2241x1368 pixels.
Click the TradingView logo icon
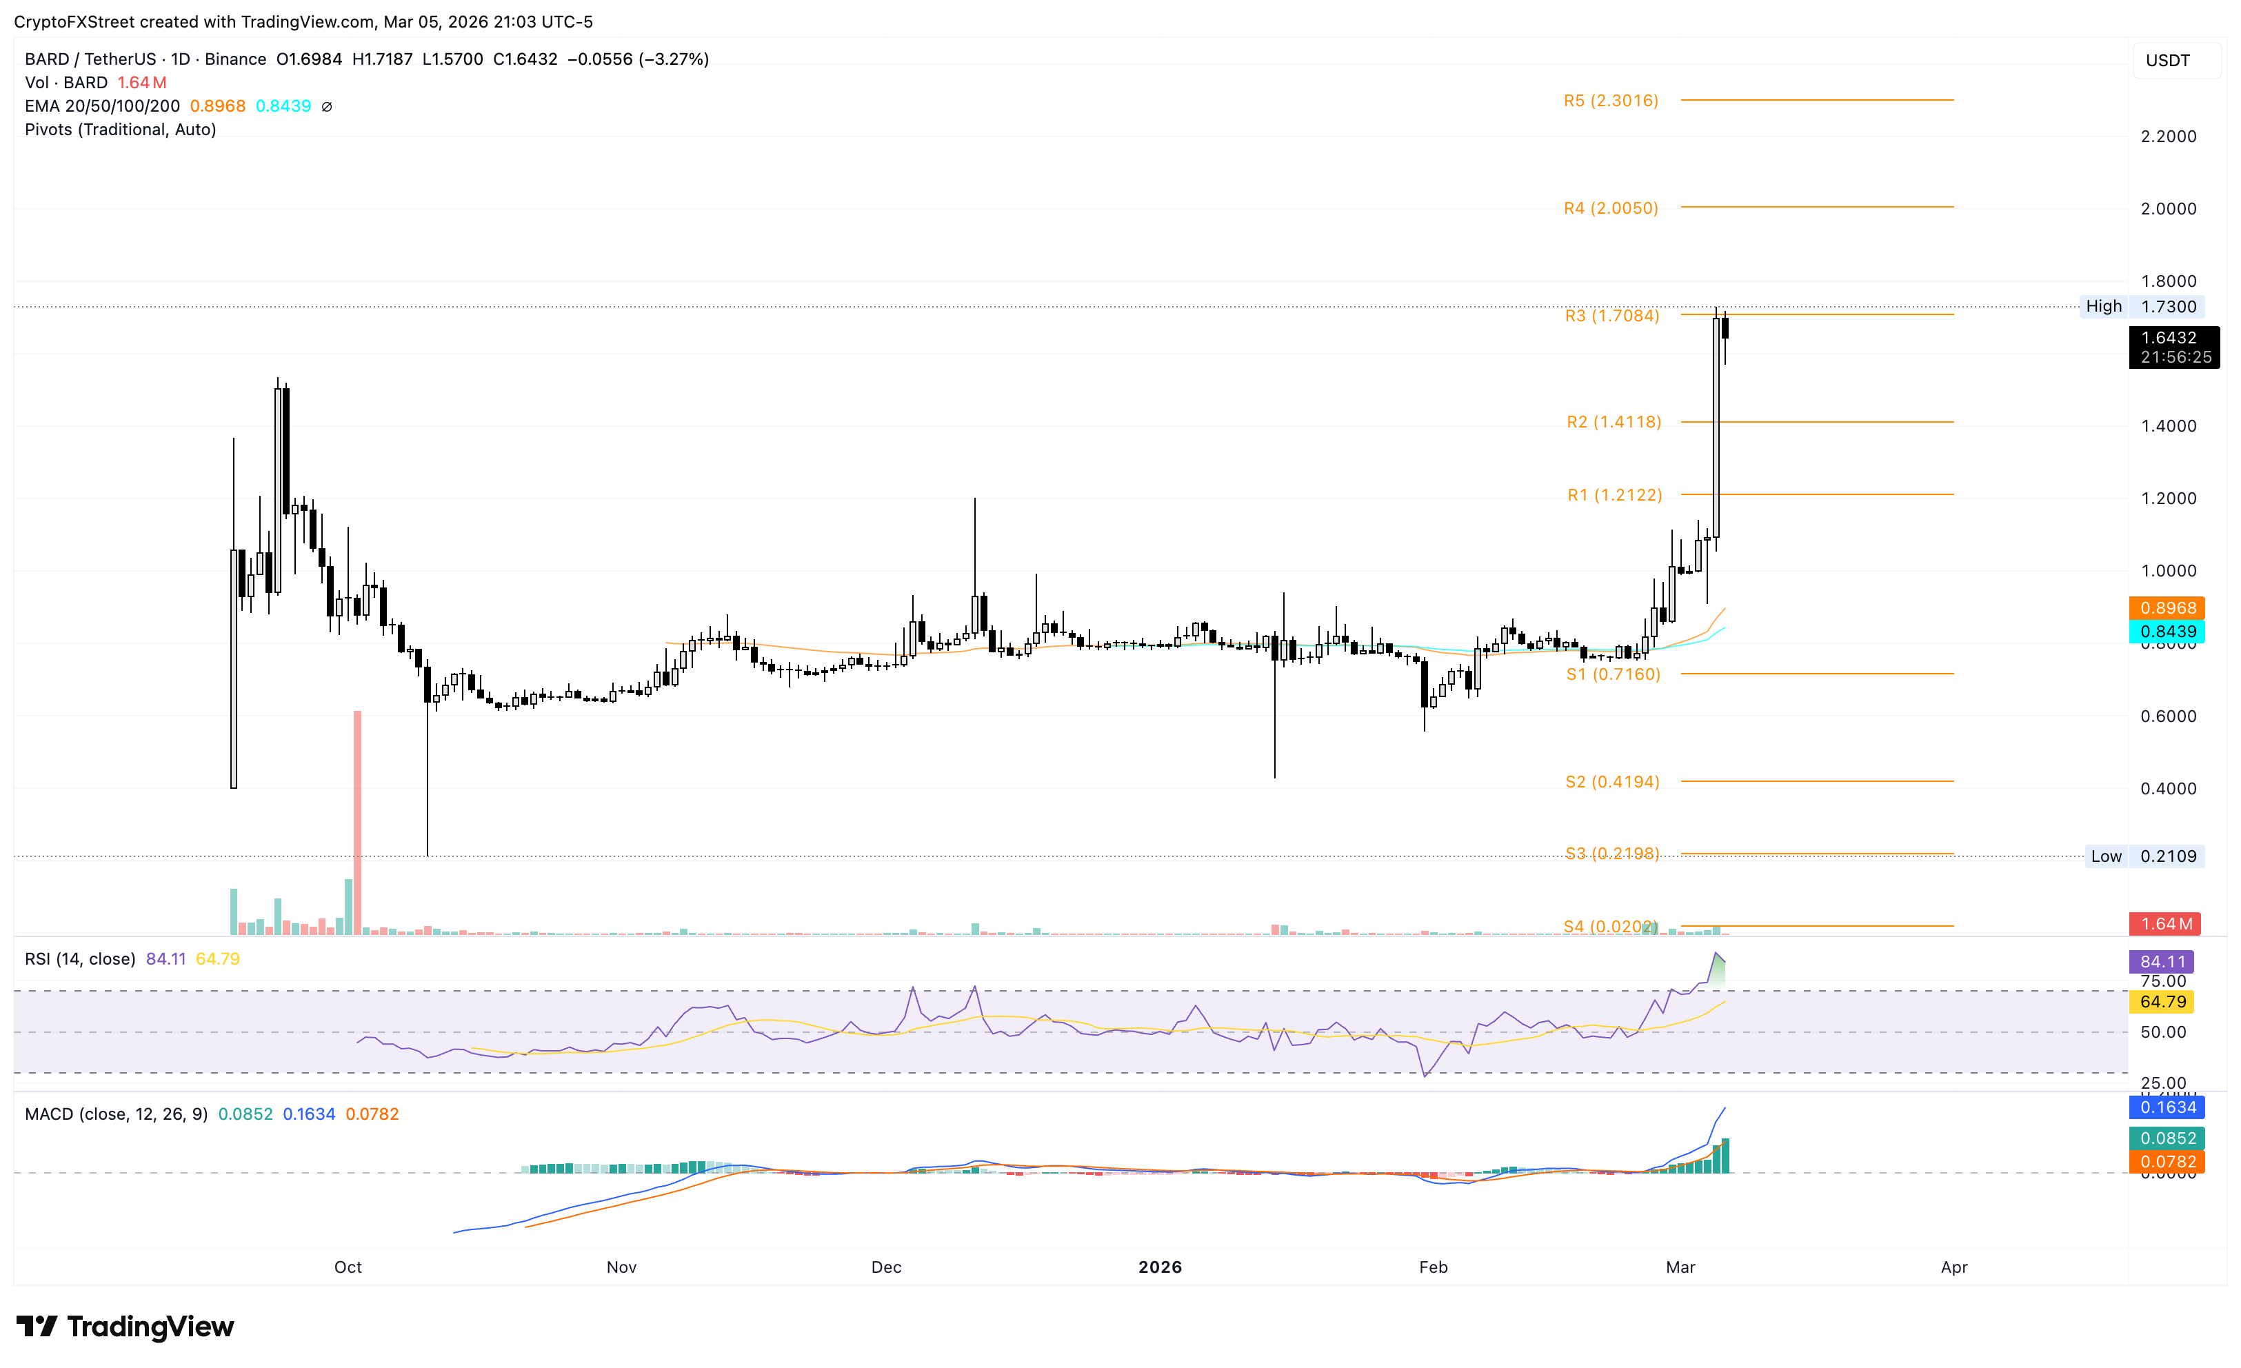coord(37,1326)
